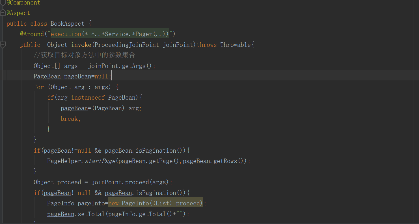Place cursor in the execution pointcut string
This screenshot has width=419, height=224.
click(110, 34)
